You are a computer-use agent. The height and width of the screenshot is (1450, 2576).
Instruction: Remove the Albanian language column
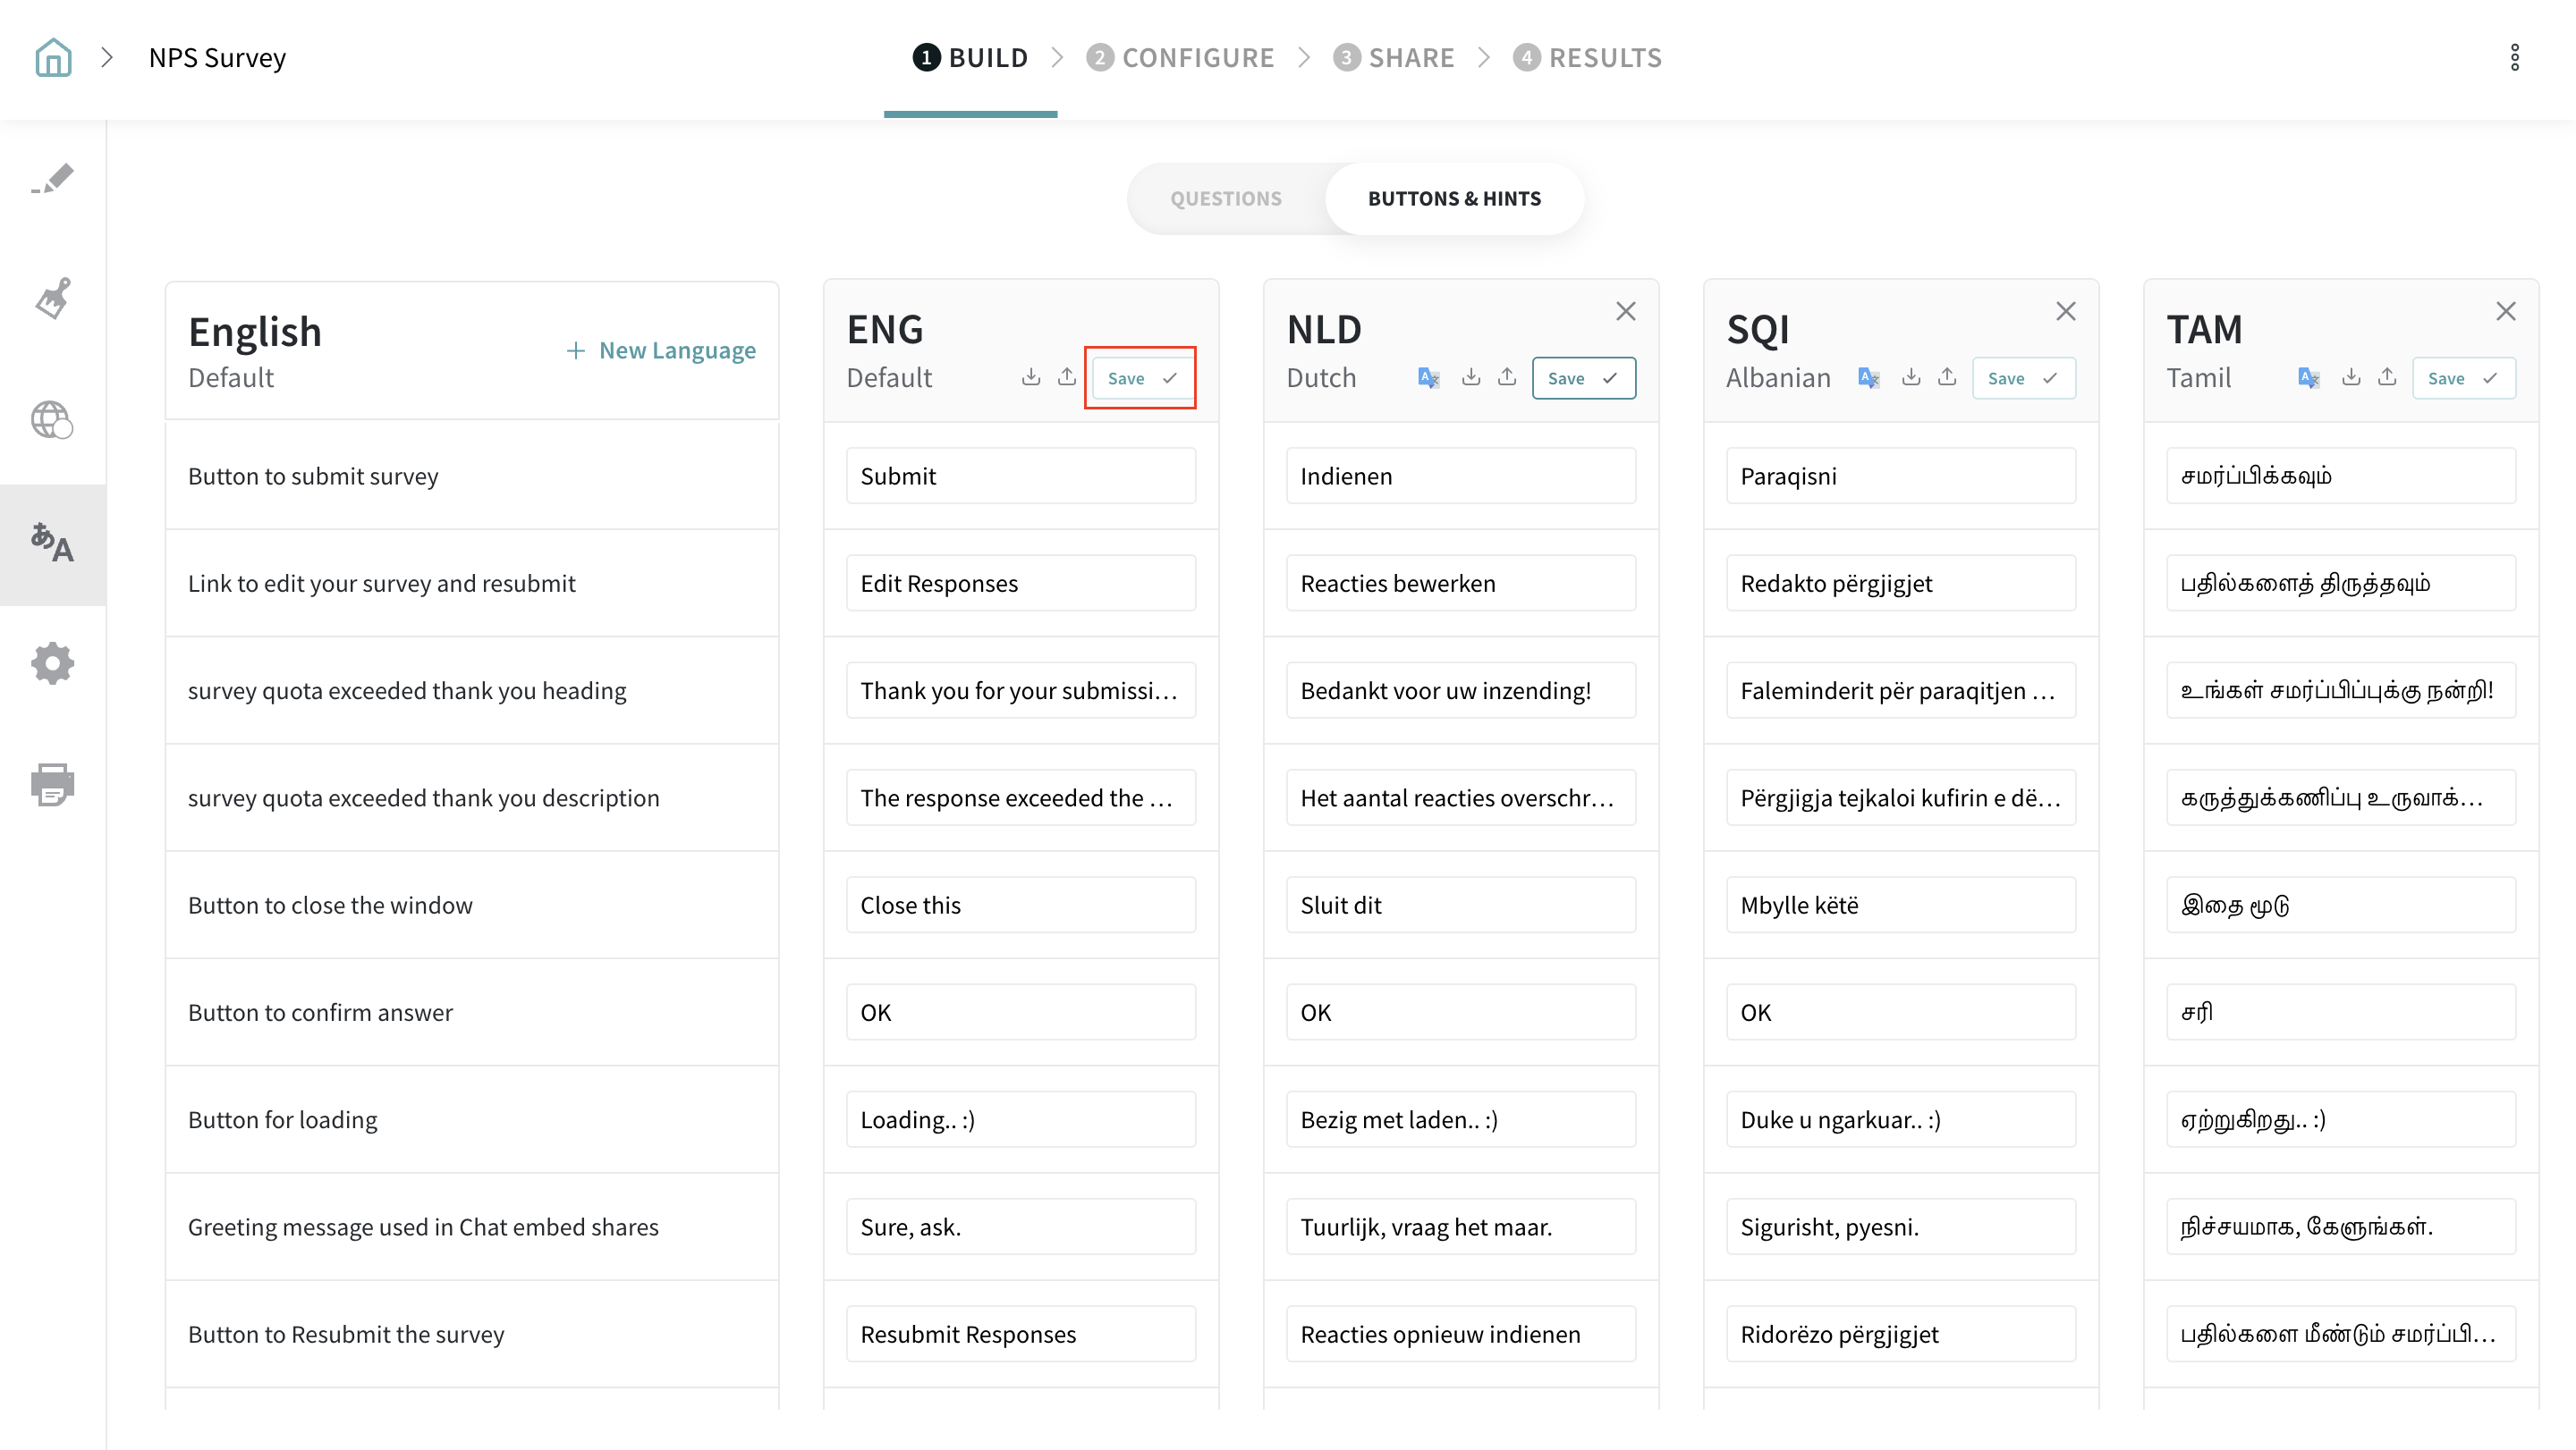point(2065,311)
